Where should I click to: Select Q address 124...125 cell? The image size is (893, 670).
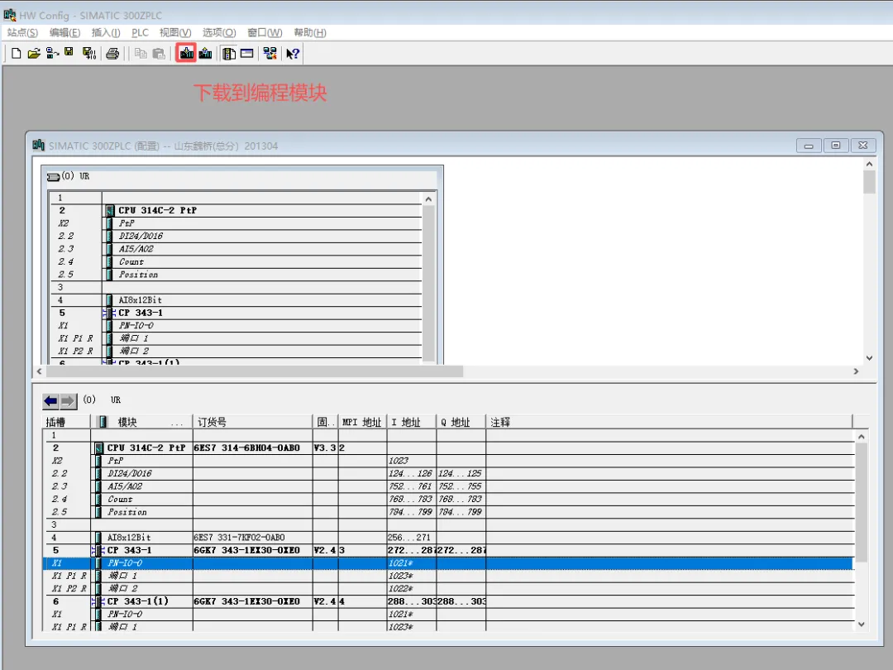tap(461, 473)
